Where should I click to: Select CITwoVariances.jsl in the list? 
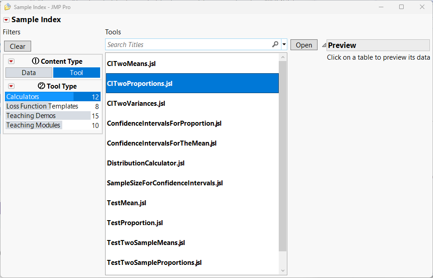(x=192, y=103)
